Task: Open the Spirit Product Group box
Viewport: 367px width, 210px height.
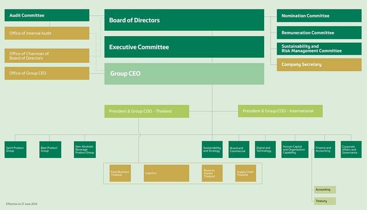Action: point(15,149)
